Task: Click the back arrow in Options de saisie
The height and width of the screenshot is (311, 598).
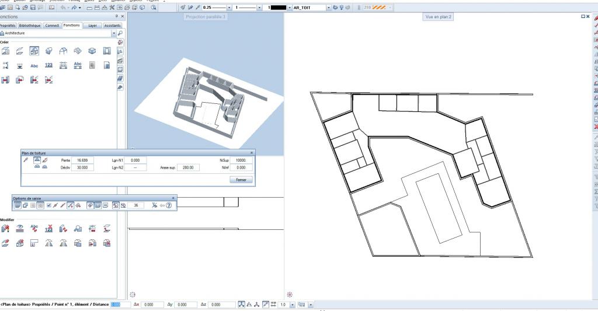Action: coord(162,205)
